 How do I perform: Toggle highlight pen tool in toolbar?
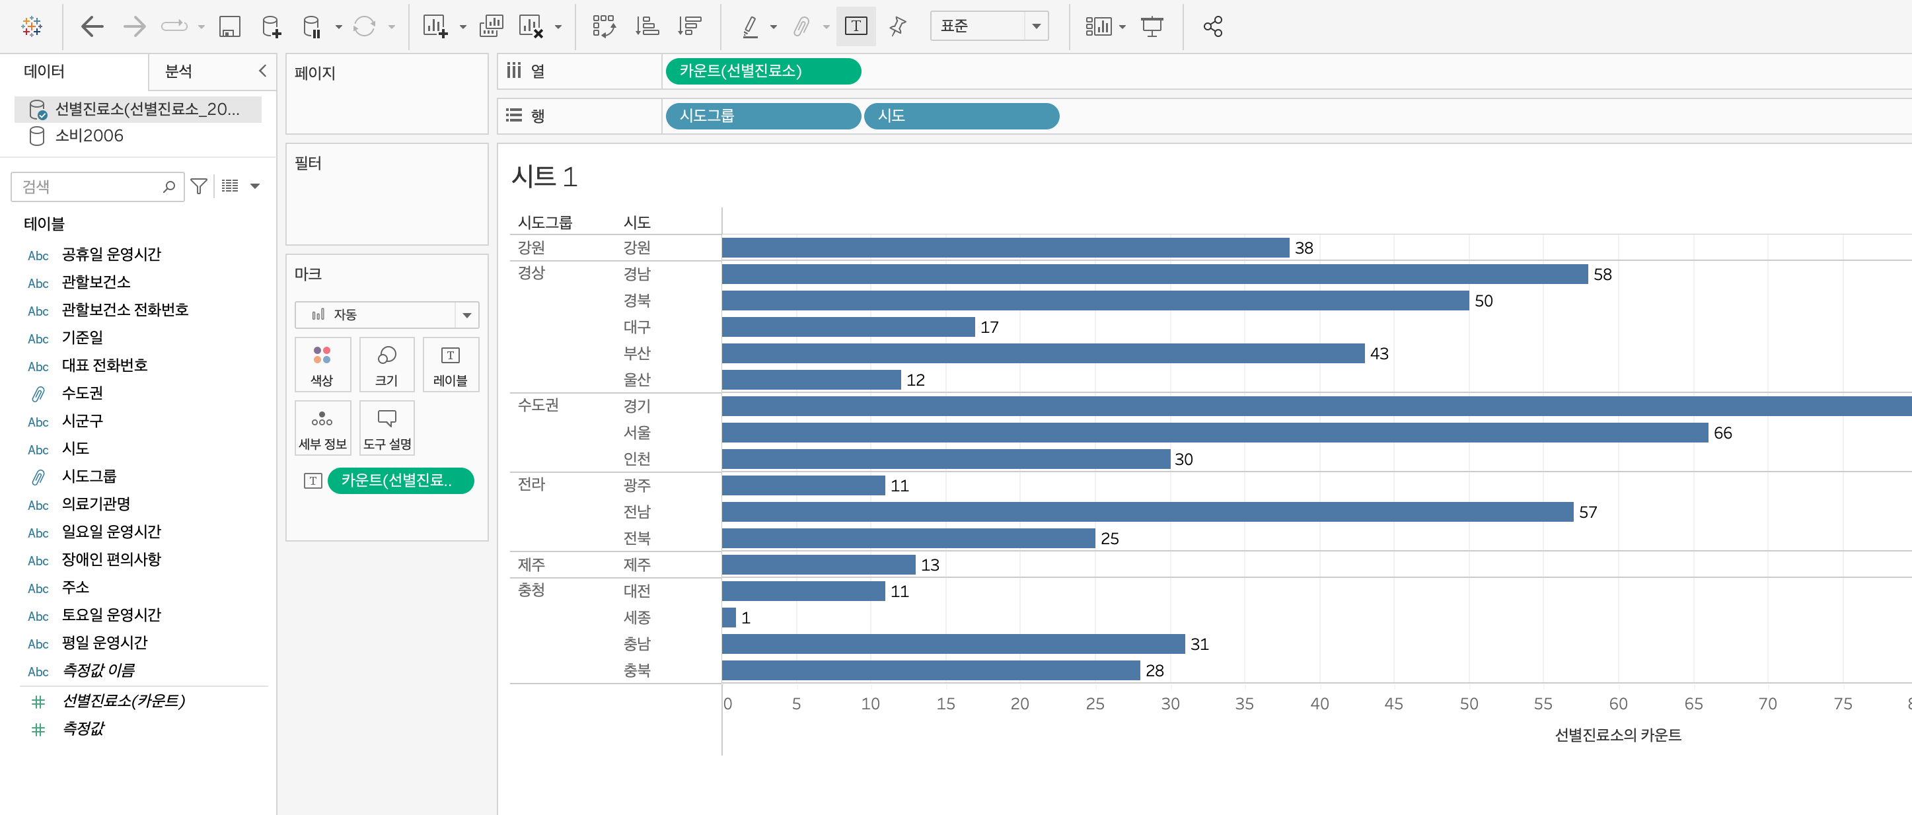click(x=751, y=26)
